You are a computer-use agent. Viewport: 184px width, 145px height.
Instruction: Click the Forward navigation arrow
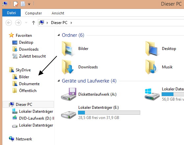coord(18,23)
